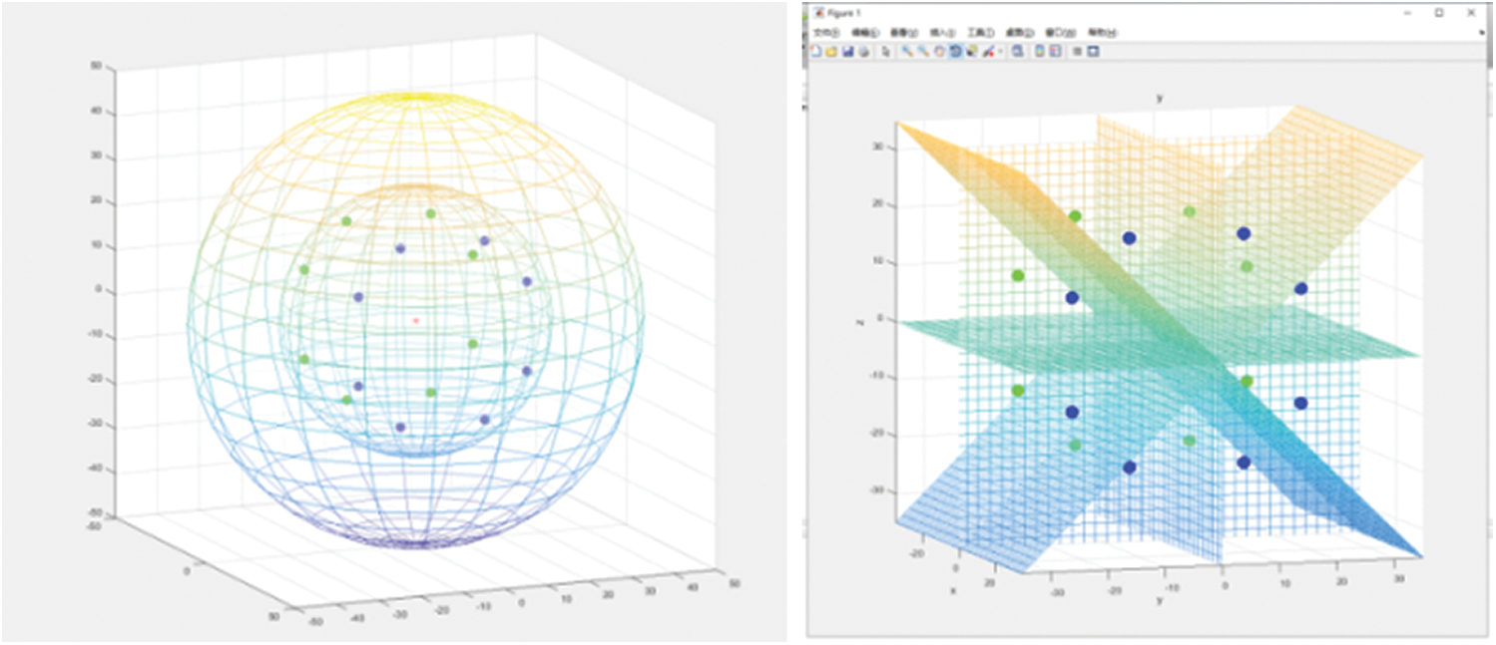Toggle the Zoom In magnifier tool
1496x645 pixels.
point(907,51)
